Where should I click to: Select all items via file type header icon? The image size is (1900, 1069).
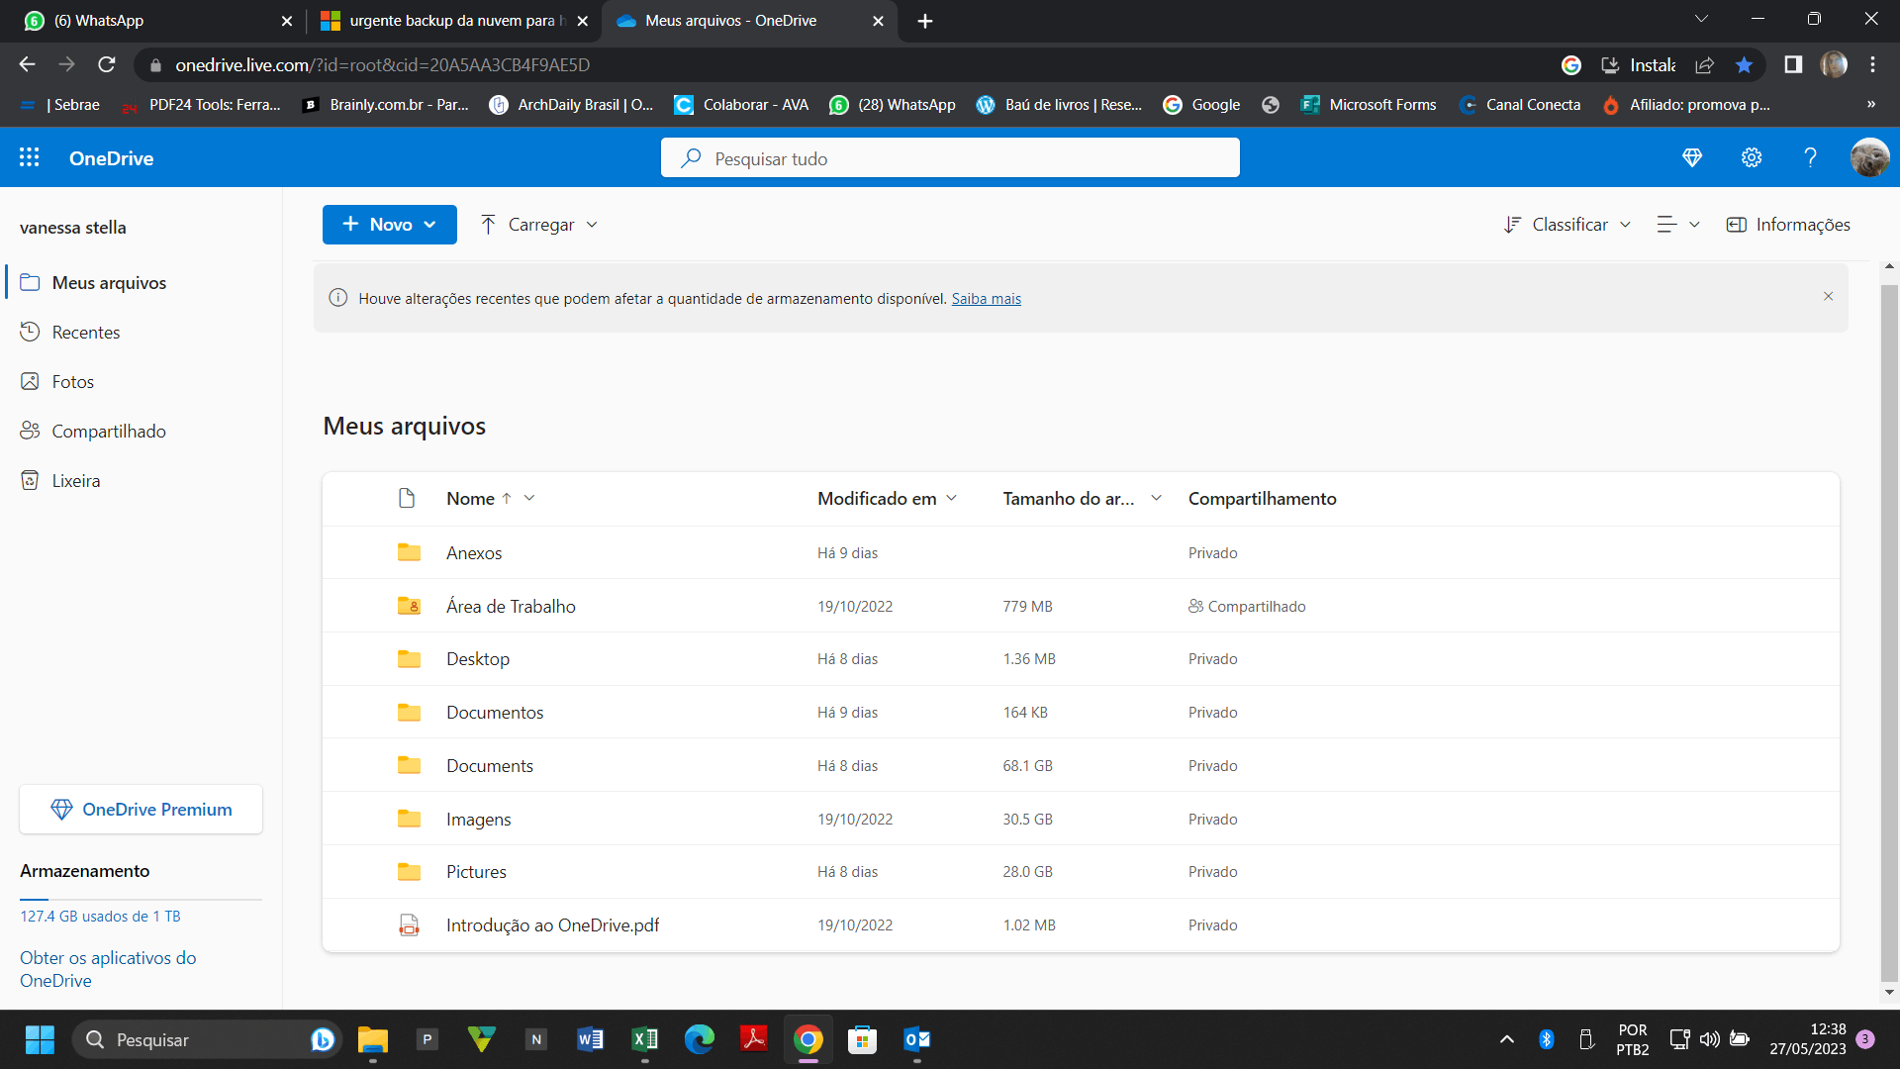[x=407, y=498]
